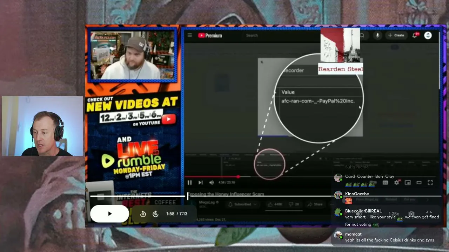Click the red YouTube icon beside 'ON YOUTUBE'

coord(169,120)
